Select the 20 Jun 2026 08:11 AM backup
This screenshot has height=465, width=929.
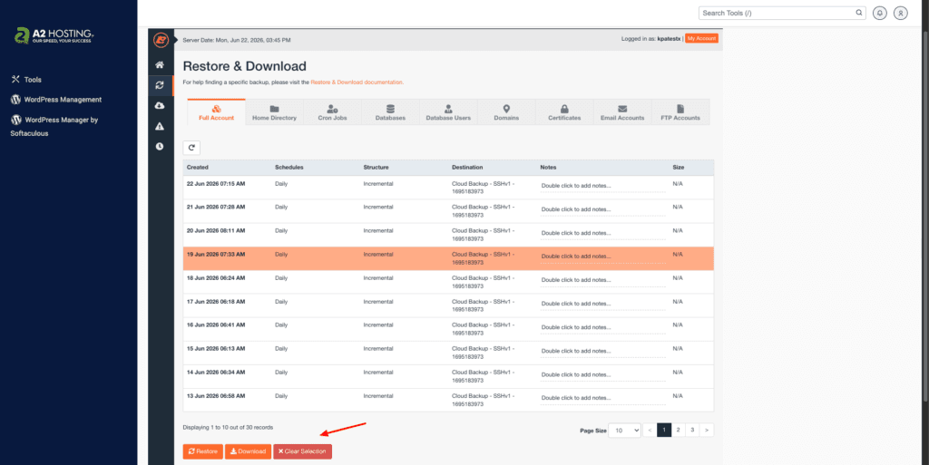click(448, 235)
